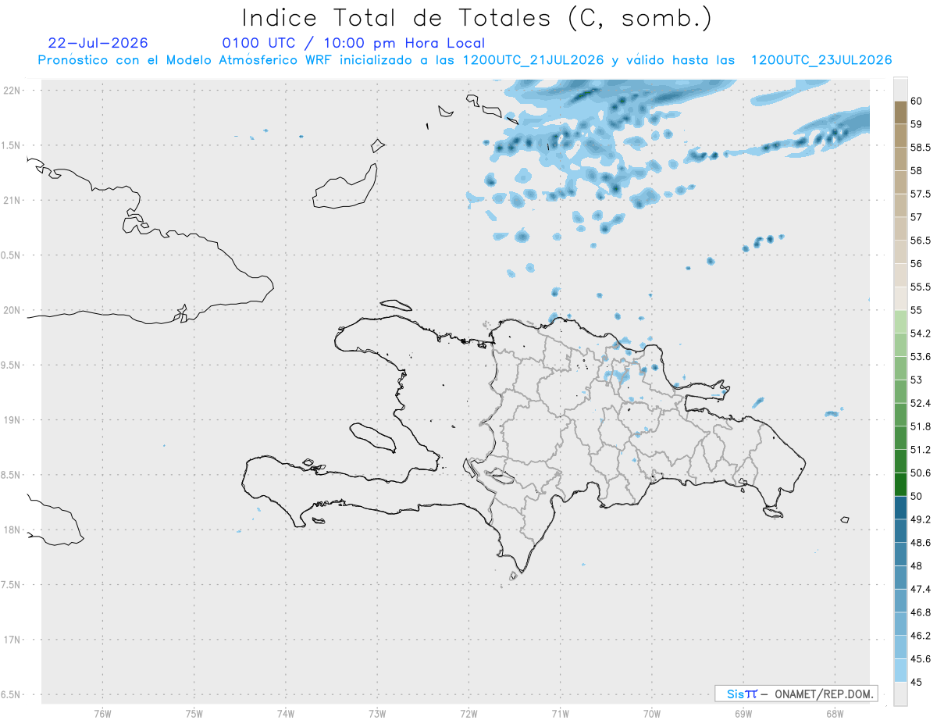The image size is (937, 724).
Task: Click the title "Indice Total de Totales (C, somb.)"
Action: pyautogui.click(x=477, y=18)
